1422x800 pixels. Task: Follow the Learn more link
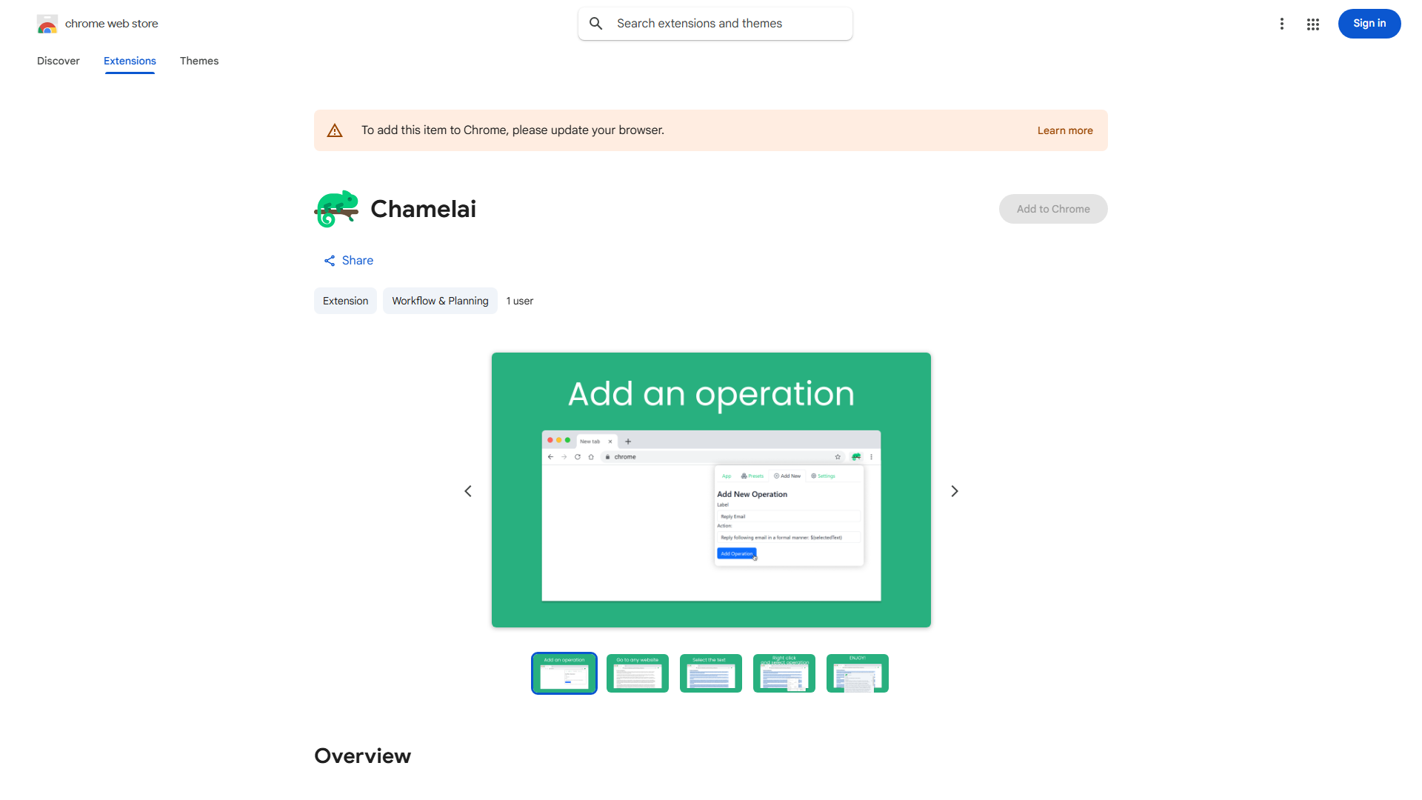pyautogui.click(x=1064, y=130)
